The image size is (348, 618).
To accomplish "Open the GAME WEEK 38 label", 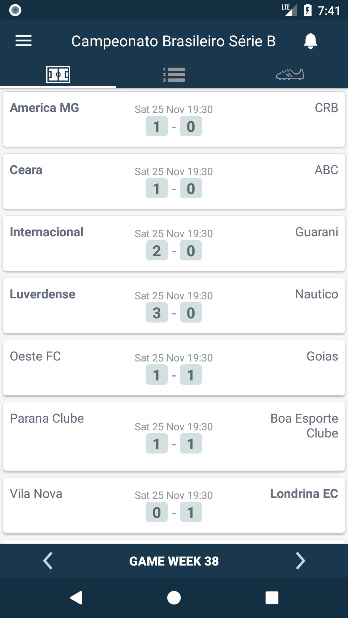I will tap(174, 561).
